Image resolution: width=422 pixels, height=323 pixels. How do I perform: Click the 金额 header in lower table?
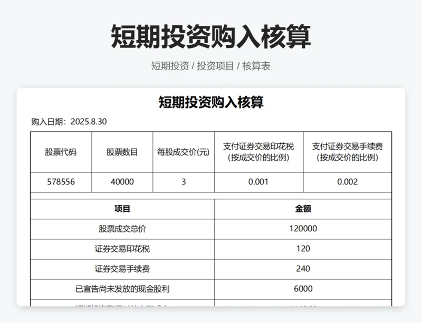[x=303, y=209]
